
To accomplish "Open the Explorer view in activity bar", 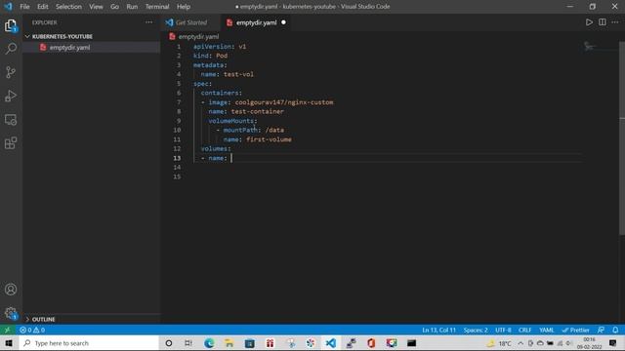I will tap(11, 26).
